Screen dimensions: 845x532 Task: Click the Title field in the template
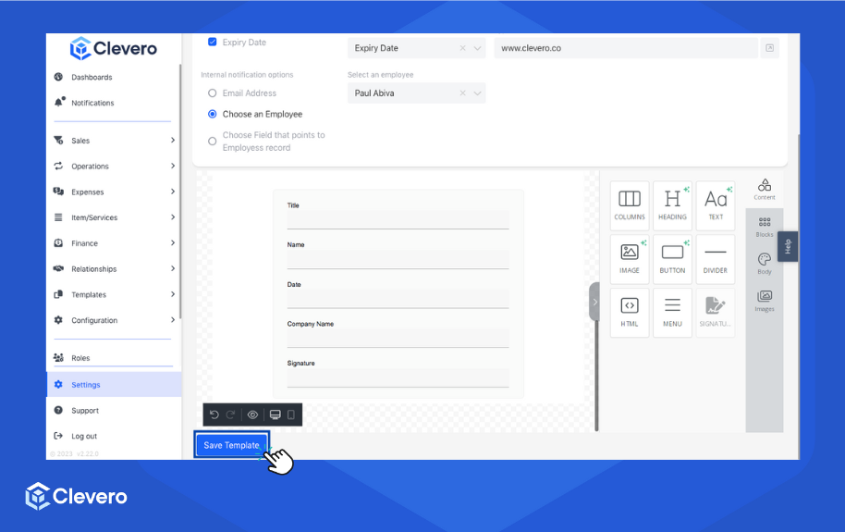pos(398,219)
